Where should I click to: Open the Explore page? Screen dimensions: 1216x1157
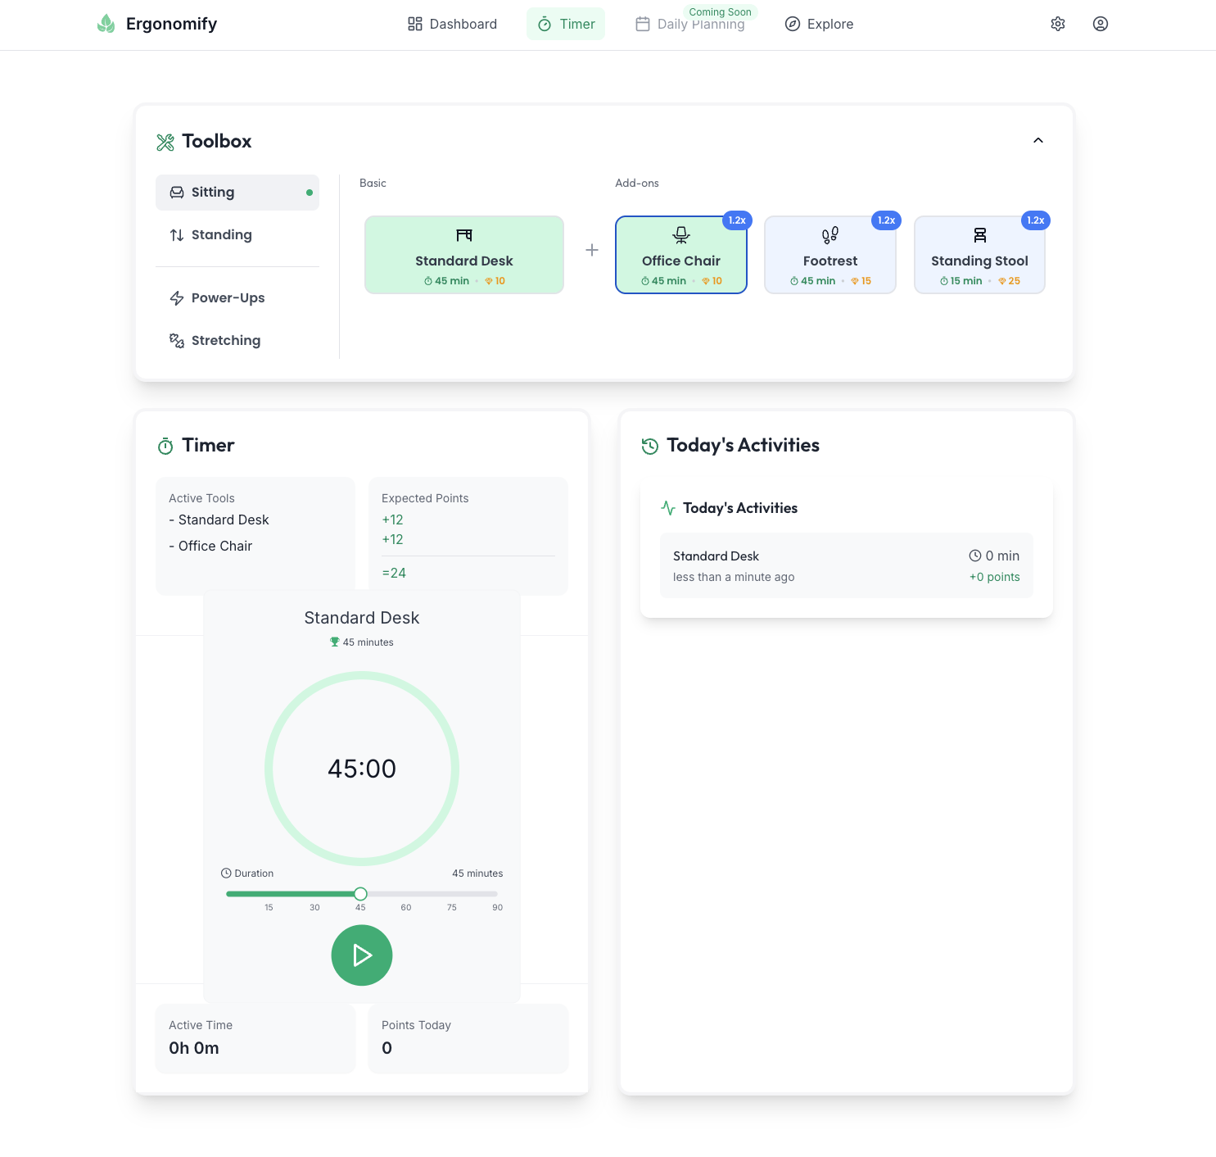(x=819, y=24)
